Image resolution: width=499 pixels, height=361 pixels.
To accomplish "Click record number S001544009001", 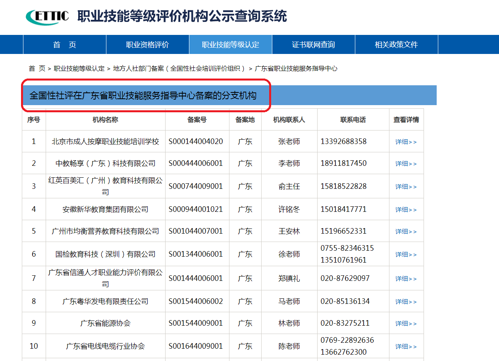I will [x=196, y=323].
